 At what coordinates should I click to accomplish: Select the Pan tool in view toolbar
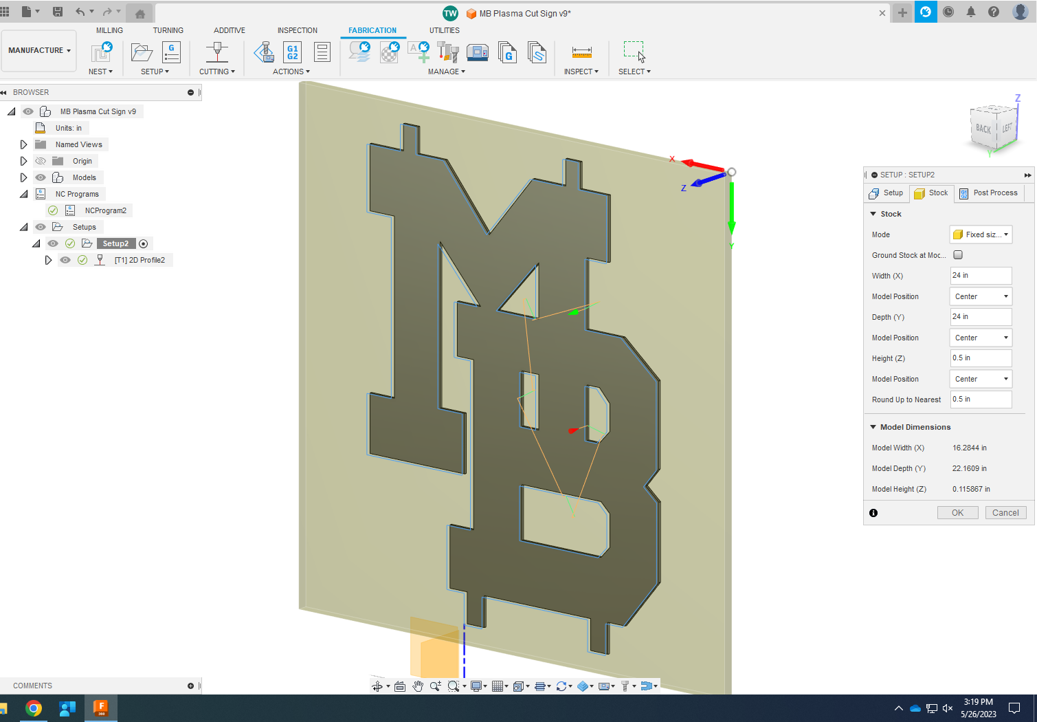[x=418, y=685]
